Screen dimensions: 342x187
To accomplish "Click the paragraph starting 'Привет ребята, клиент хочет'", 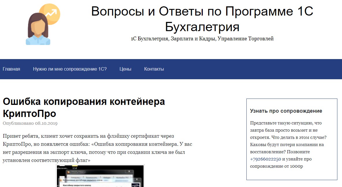I will (98, 148).
